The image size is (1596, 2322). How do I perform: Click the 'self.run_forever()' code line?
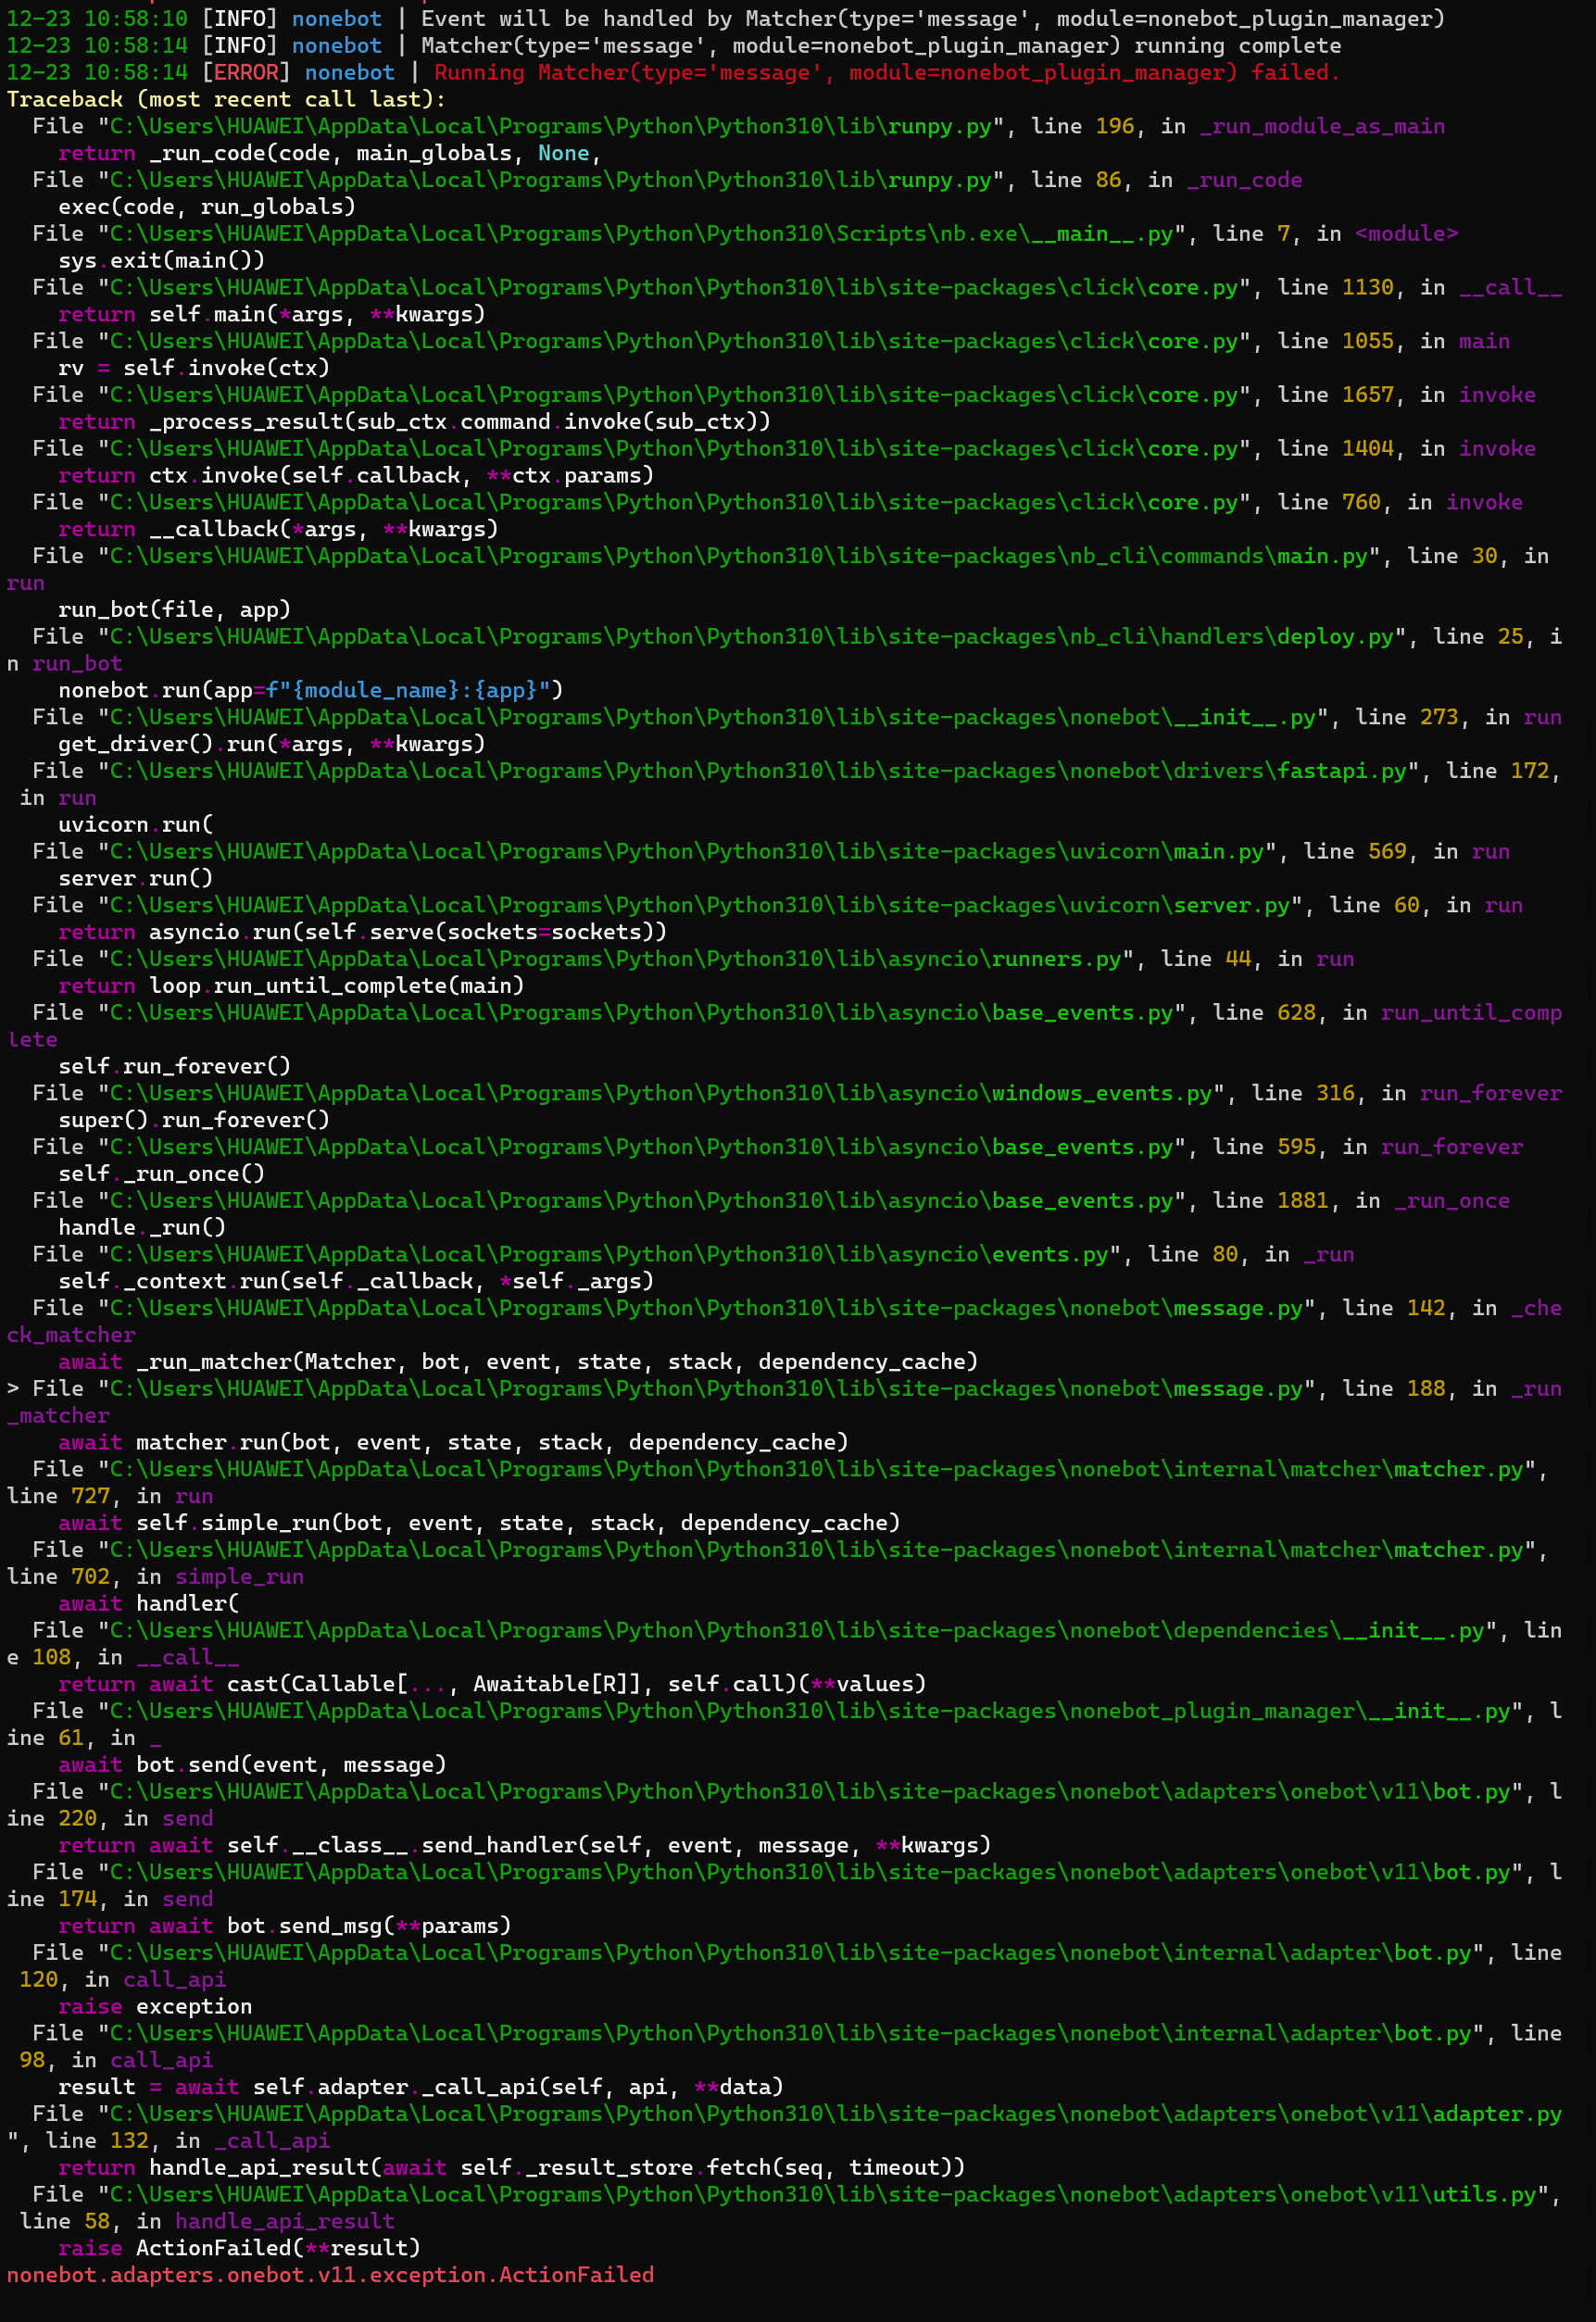174,1067
